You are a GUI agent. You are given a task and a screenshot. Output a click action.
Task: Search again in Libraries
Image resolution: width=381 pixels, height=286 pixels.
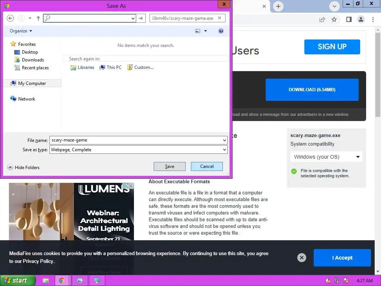82,67
